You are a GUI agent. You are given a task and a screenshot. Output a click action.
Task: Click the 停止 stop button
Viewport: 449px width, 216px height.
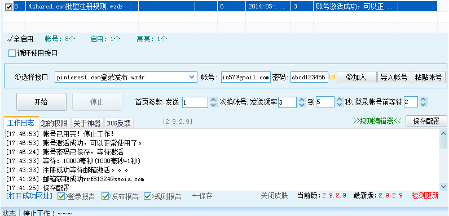tap(97, 102)
